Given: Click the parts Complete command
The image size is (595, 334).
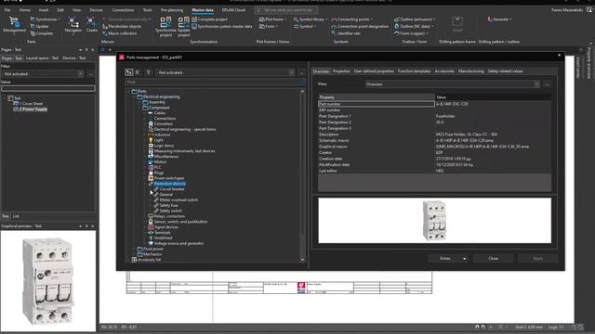Looking at the screenshot, I should click(41, 33).
